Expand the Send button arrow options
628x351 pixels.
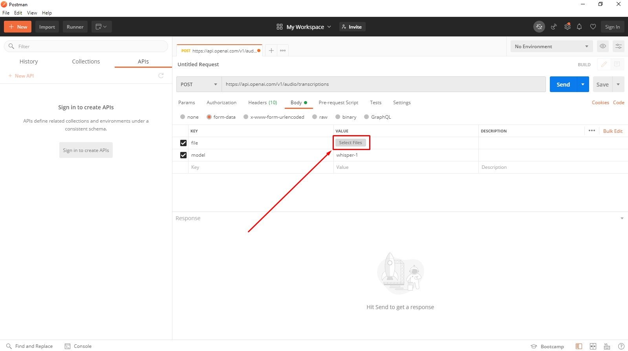pos(583,84)
